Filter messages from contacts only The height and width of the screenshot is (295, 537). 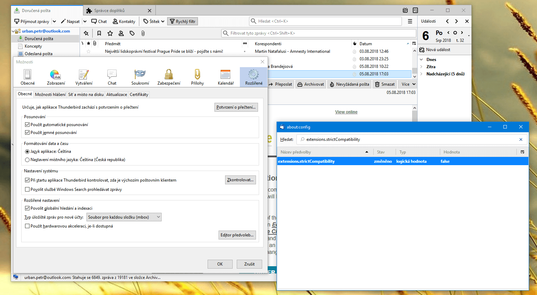tap(121, 33)
